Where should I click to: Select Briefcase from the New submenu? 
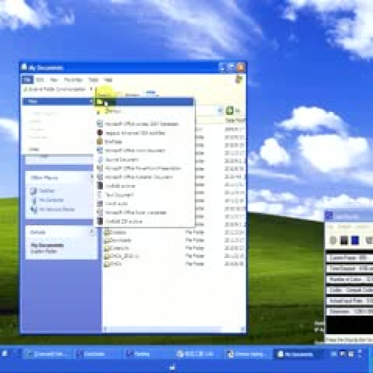pos(144,142)
